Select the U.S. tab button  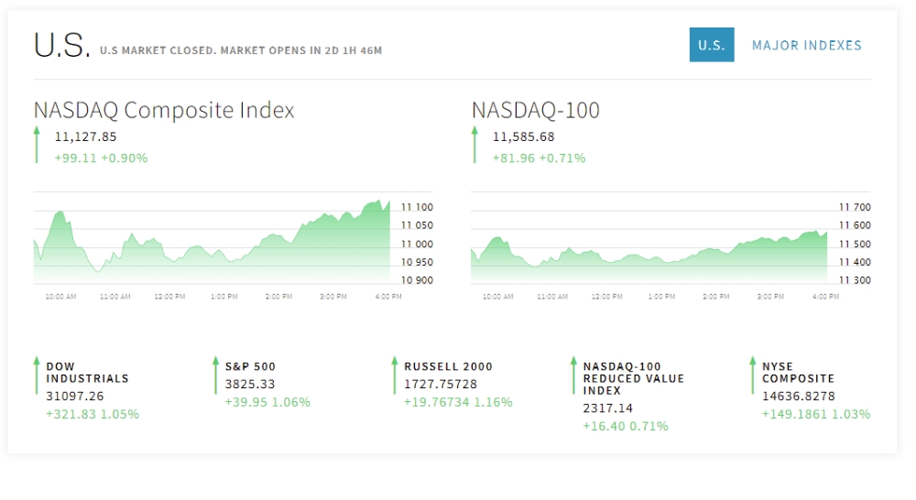tap(711, 45)
